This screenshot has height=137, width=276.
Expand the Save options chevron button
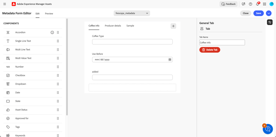pyautogui.click(x=269, y=13)
